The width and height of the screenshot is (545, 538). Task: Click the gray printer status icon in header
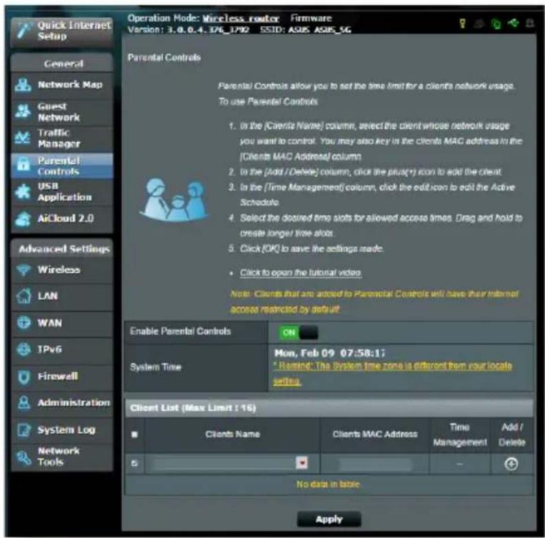coord(529,23)
